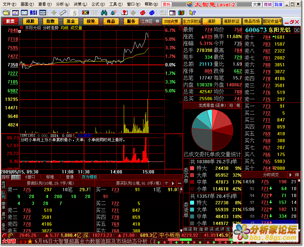Open the 帮助 menu

151,4
